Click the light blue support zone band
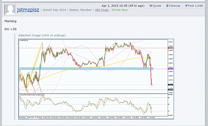This screenshot has width=208, height=126. (86, 68)
